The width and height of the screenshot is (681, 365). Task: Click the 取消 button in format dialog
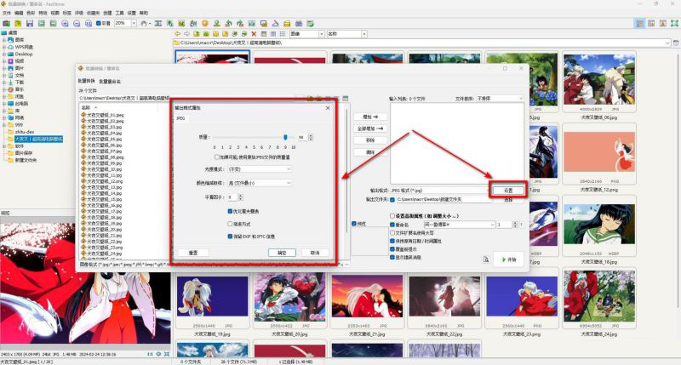pos(315,253)
